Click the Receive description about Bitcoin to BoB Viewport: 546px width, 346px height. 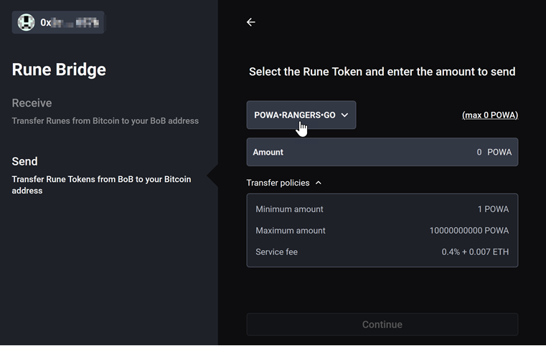click(x=105, y=121)
